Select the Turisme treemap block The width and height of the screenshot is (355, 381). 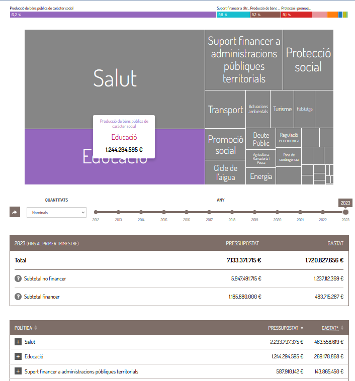pyautogui.click(x=282, y=109)
